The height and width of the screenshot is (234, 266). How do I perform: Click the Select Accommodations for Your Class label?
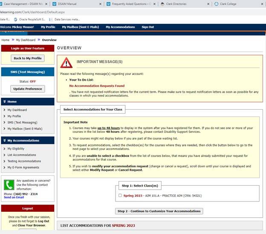click(x=93, y=109)
